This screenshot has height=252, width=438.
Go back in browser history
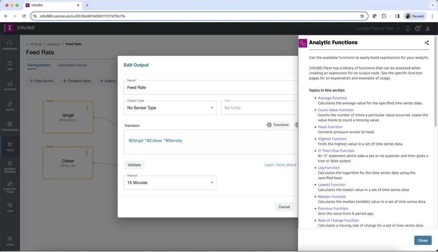tap(6, 16)
